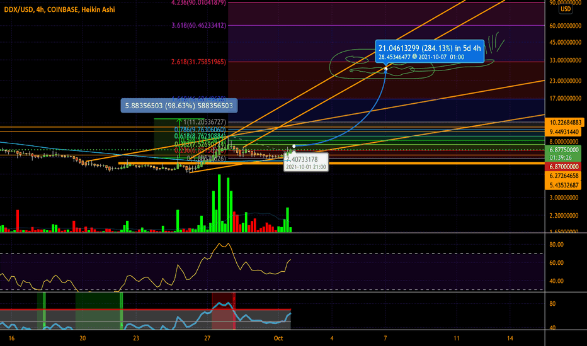This screenshot has width=587, height=346.
Task: Click the green 6.87750000 current price label
Action: tap(564, 150)
